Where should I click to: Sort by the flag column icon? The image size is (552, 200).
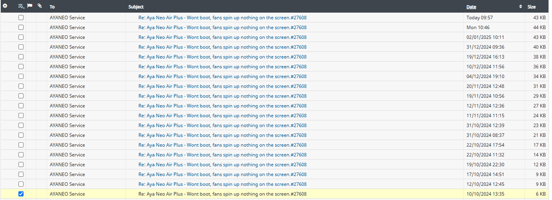(30, 6)
